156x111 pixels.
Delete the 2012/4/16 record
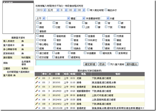pyautogui.click(x=39, y=100)
